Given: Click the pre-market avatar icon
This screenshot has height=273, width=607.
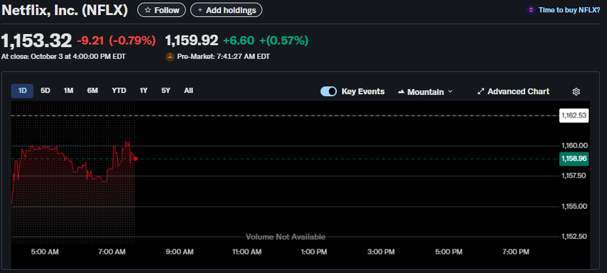Looking at the screenshot, I should tap(170, 57).
